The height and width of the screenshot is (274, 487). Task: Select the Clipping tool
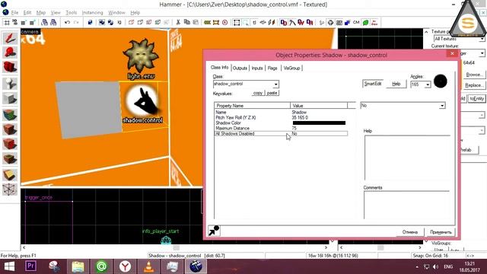click(x=10, y=175)
